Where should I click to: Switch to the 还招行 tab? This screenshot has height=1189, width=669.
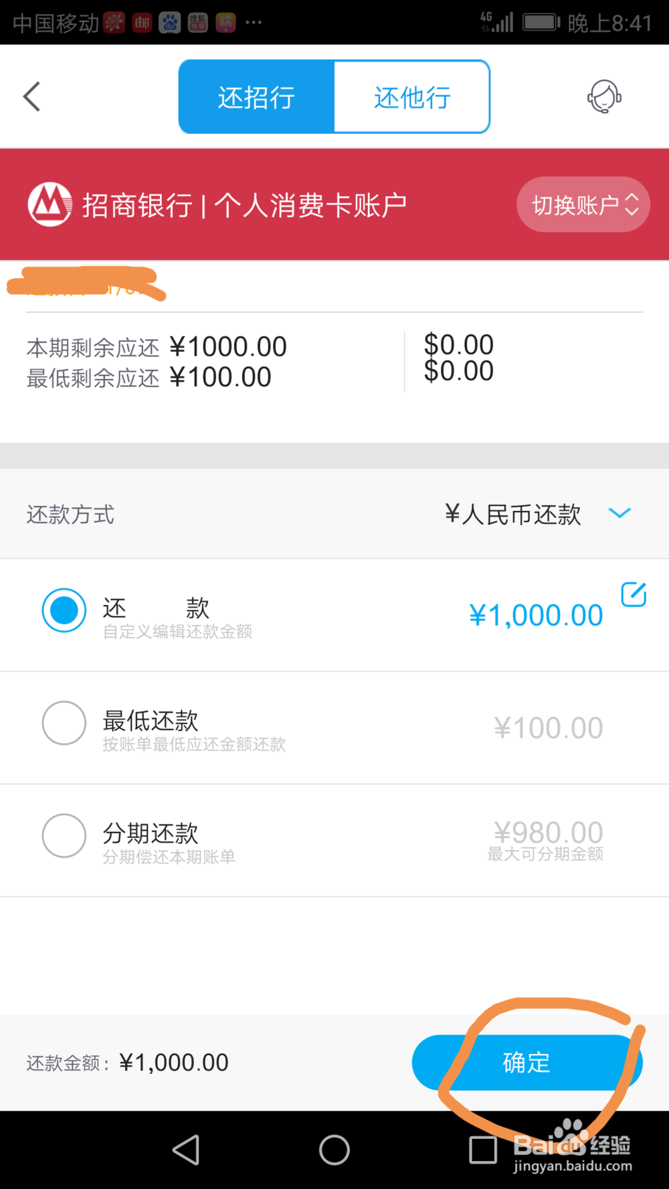[256, 97]
